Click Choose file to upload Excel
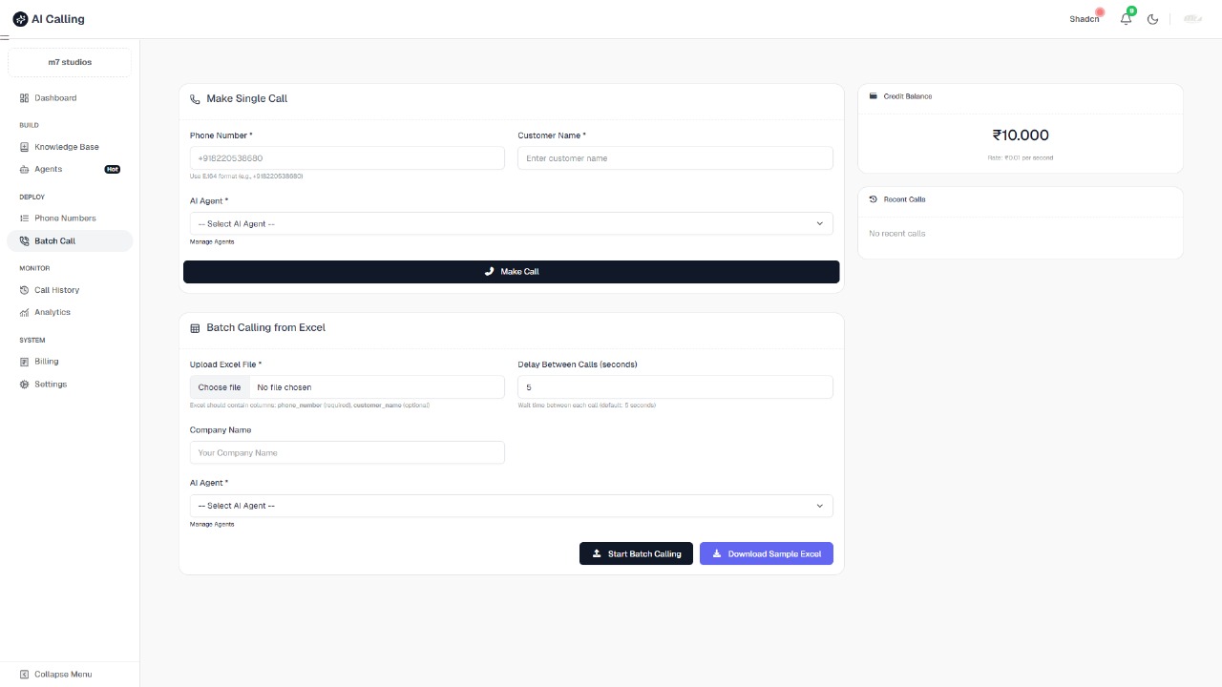 pos(219,386)
